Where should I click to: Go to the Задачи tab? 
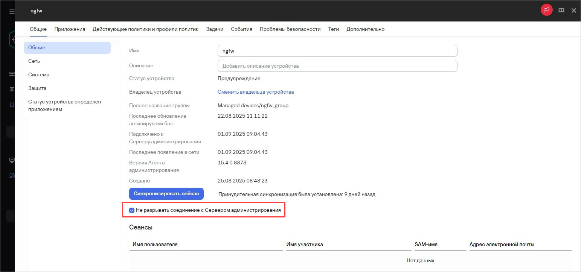[215, 29]
